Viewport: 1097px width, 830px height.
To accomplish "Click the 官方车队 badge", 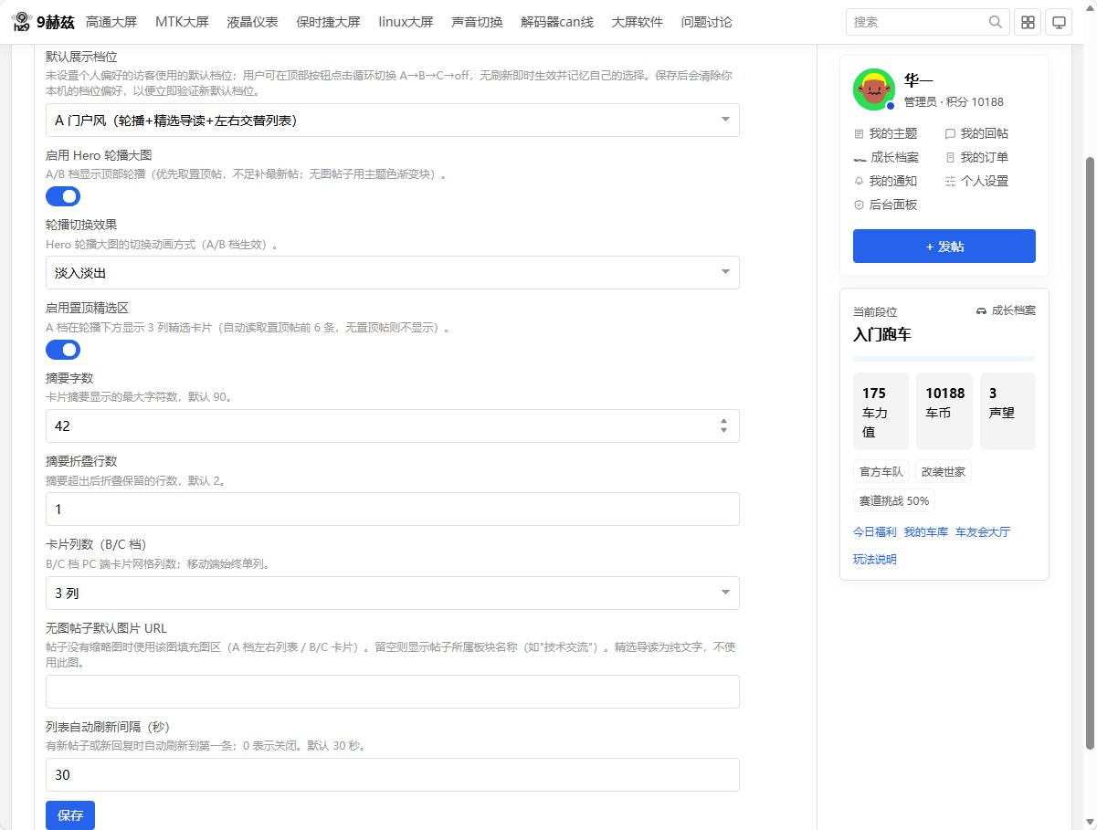I will tap(881, 472).
